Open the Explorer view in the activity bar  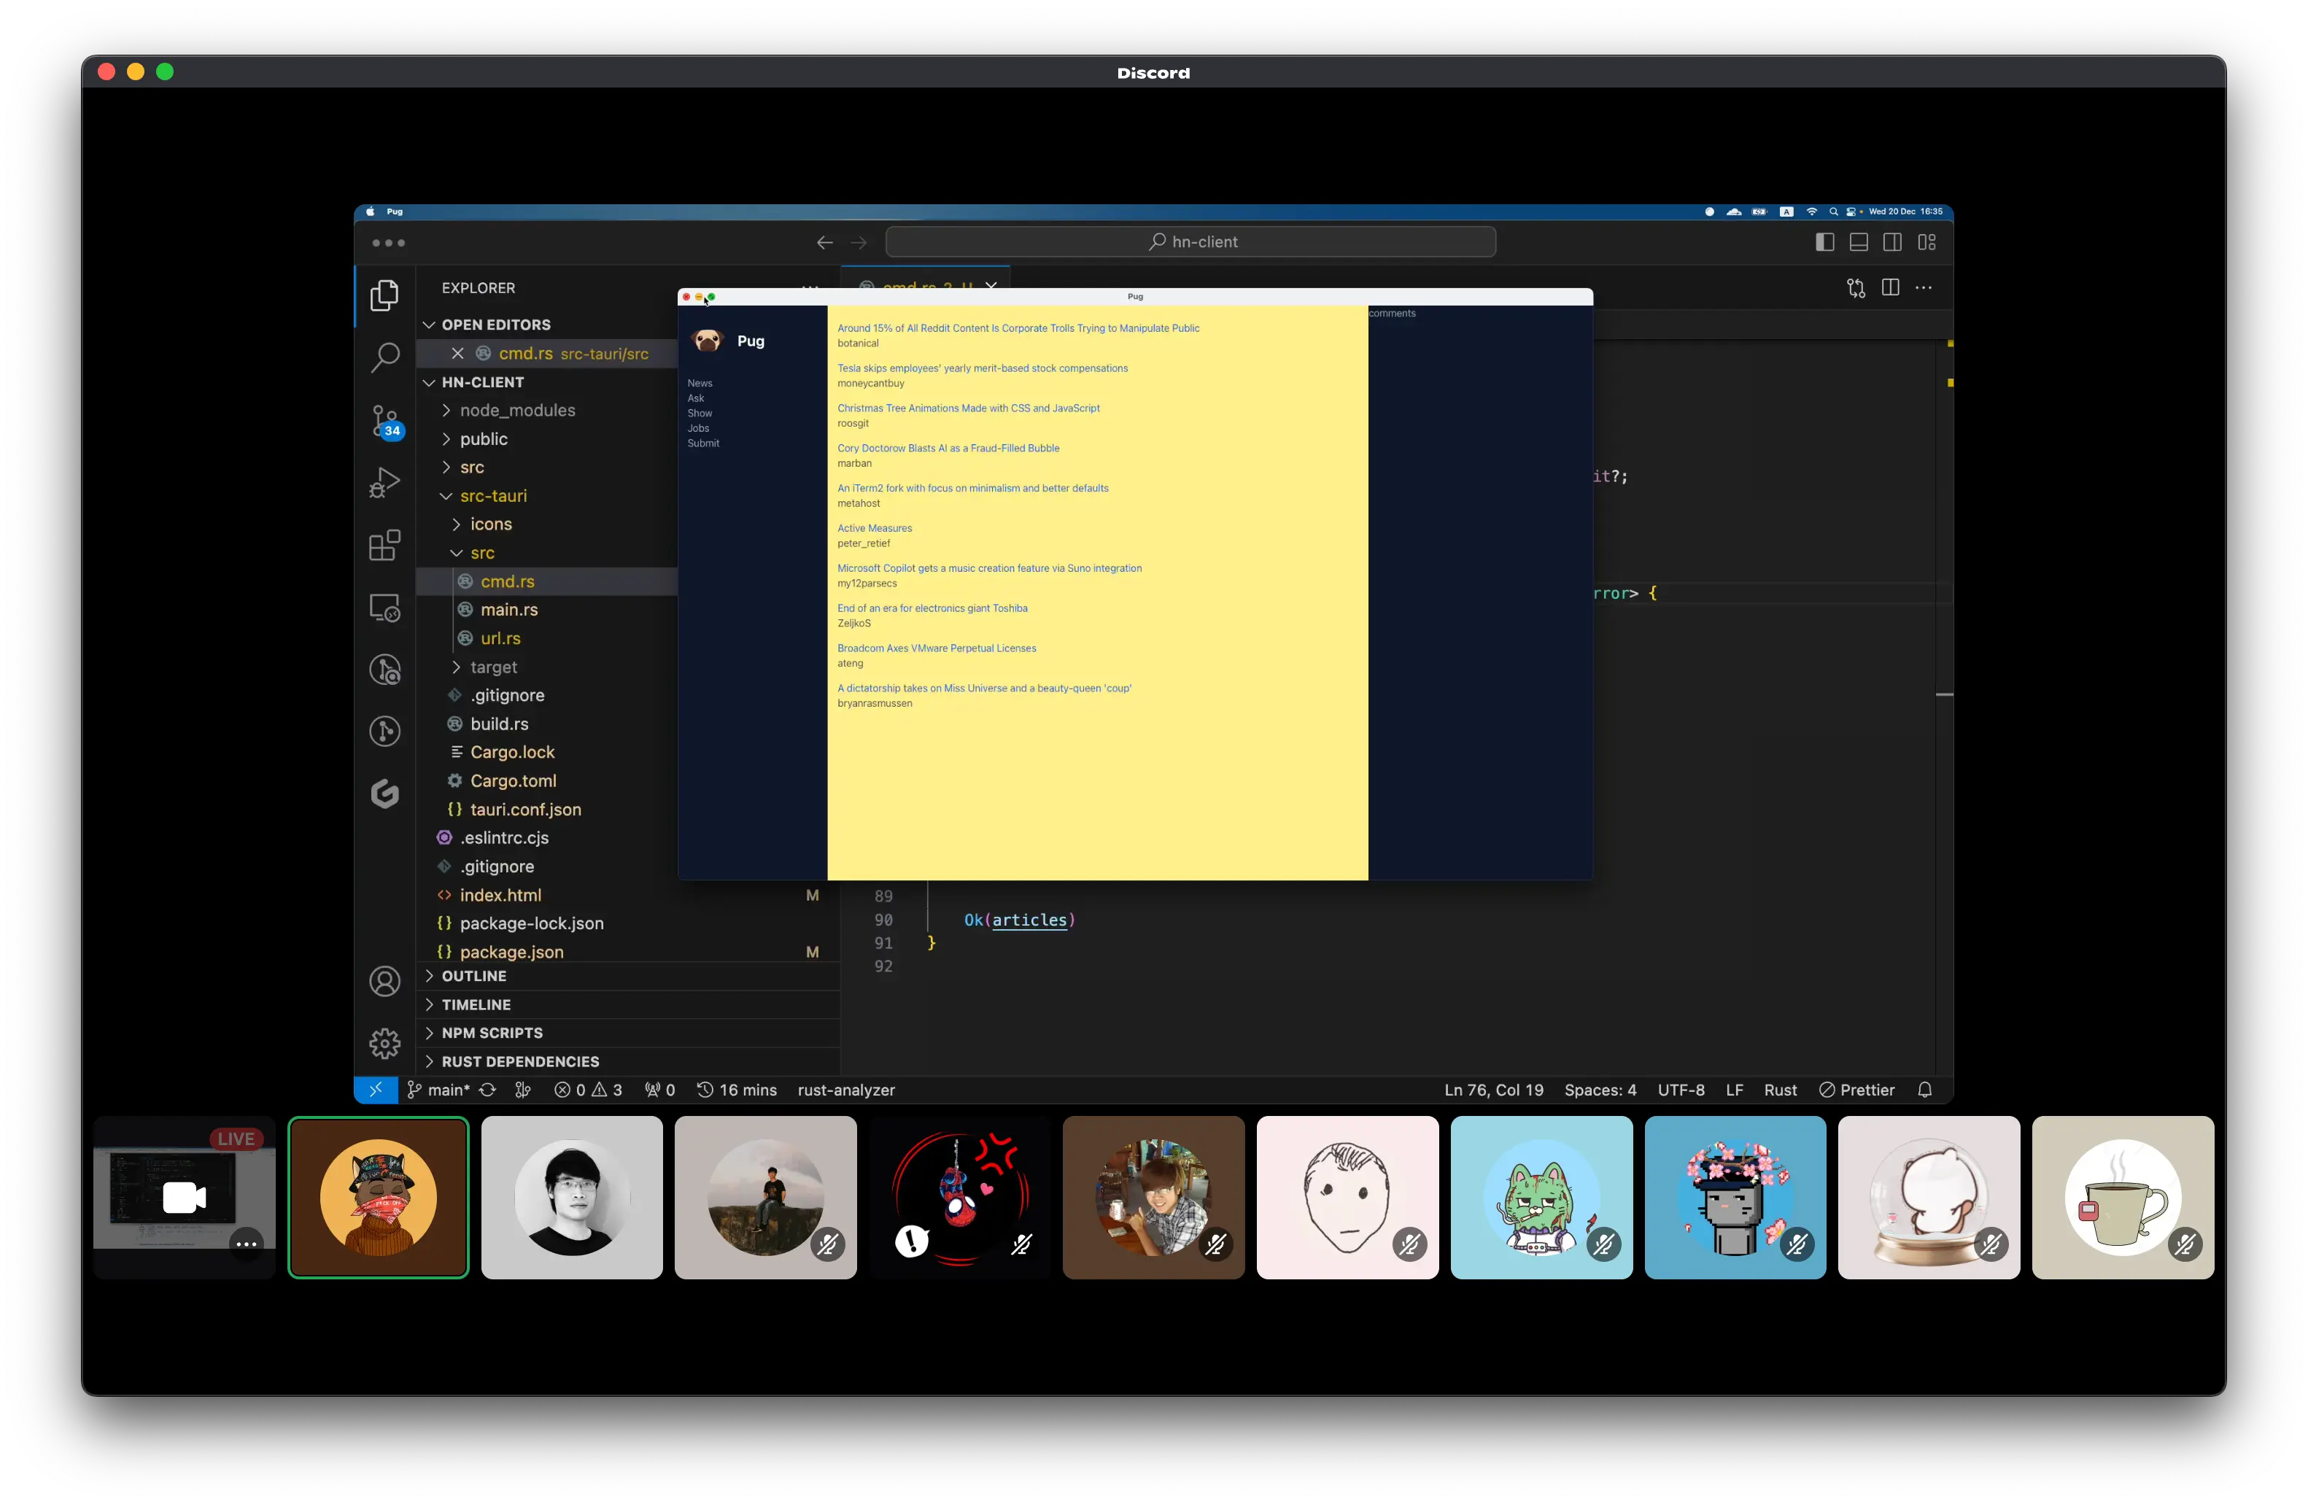click(x=385, y=295)
